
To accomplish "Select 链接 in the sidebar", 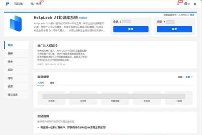I will (x=16, y=53).
